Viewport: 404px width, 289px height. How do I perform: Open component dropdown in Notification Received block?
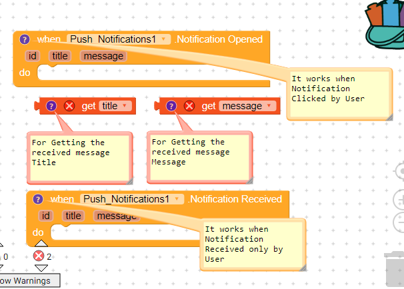[x=132, y=199]
